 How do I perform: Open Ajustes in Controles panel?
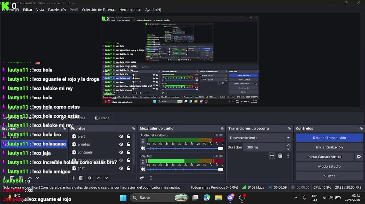(329, 176)
